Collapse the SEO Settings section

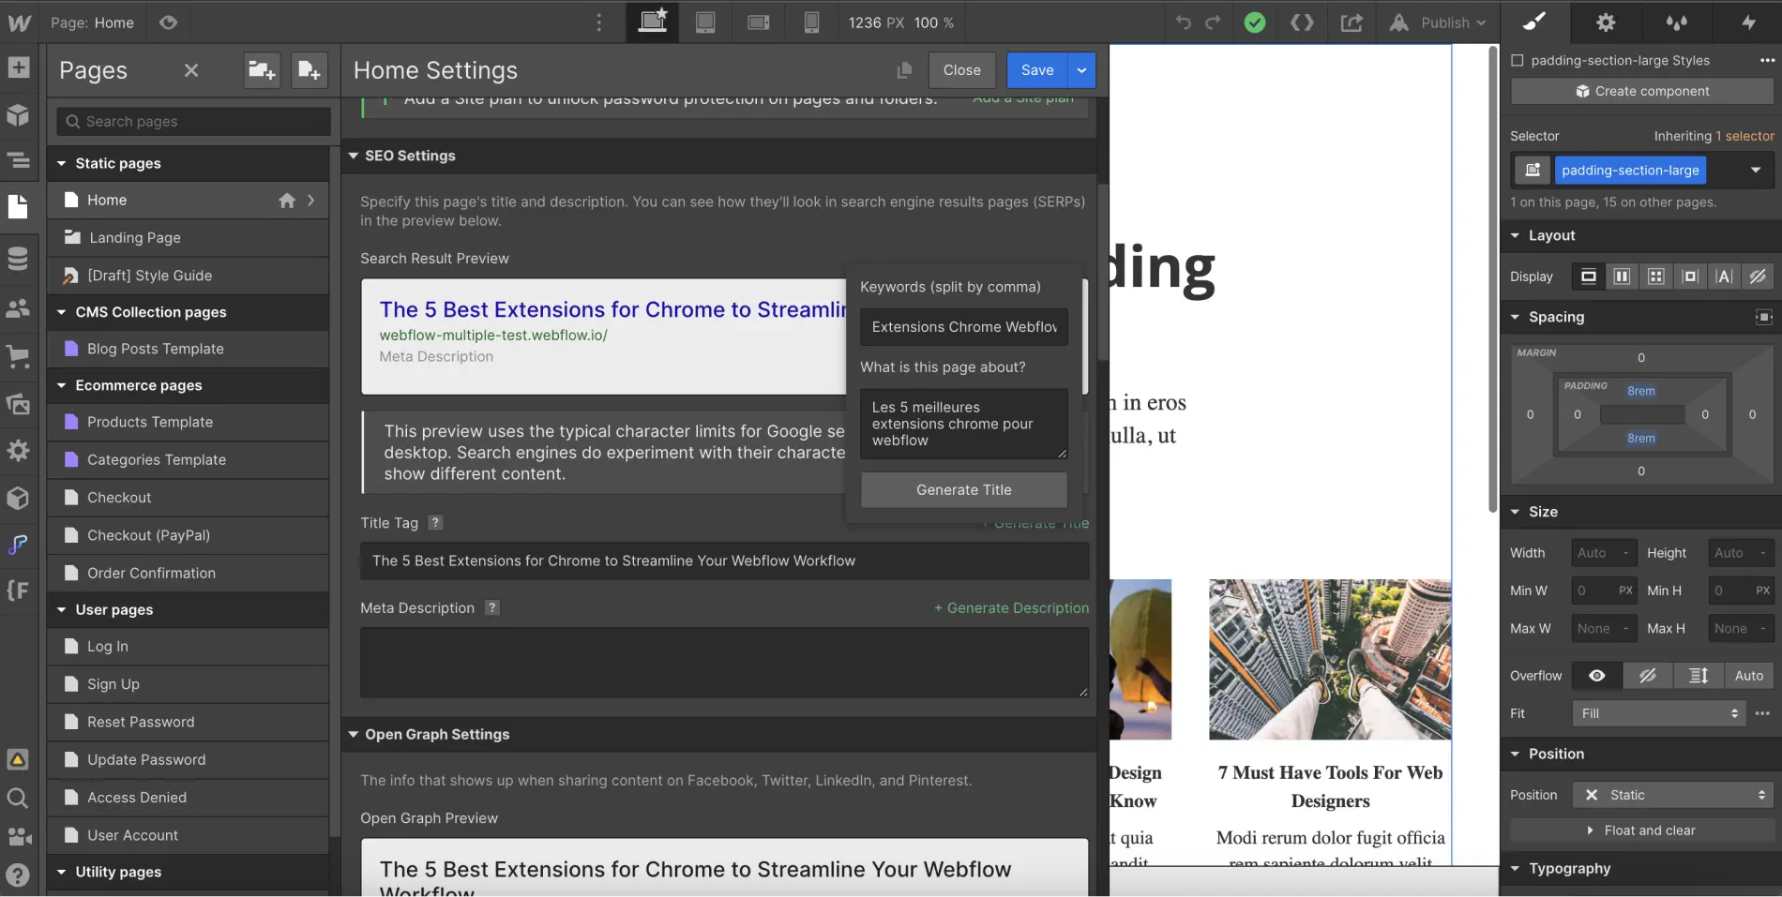click(354, 156)
